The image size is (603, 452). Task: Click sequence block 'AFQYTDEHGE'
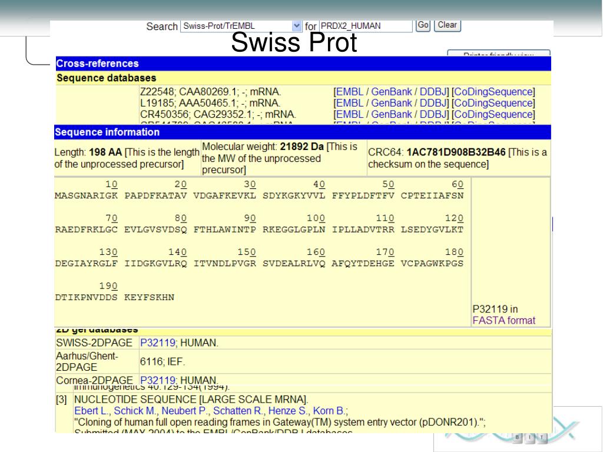click(363, 263)
